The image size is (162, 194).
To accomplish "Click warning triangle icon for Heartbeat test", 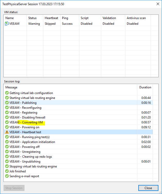I will click(7, 132).
